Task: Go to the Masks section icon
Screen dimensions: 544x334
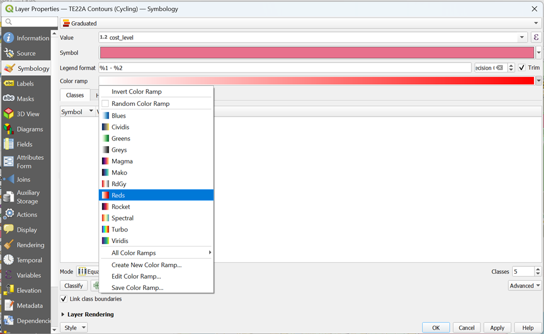Action: click(9, 99)
